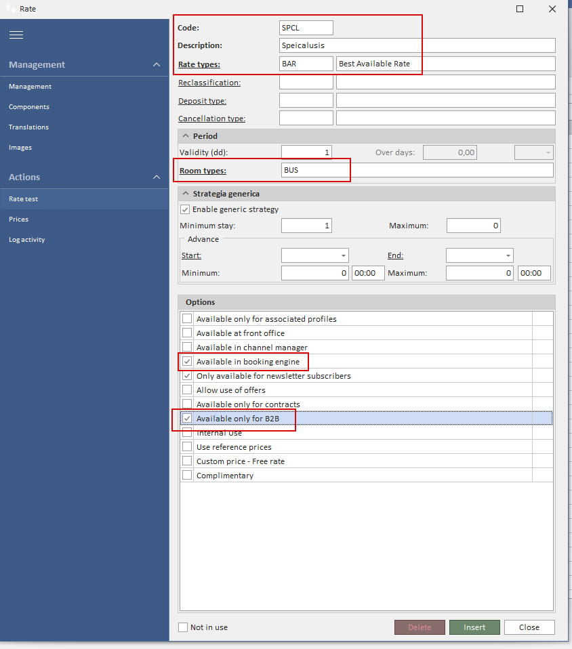The height and width of the screenshot is (649, 572).
Task: Open Translations in the sidebar
Action: 28,127
